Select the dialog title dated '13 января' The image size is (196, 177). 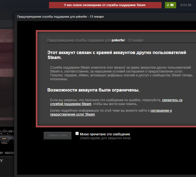point(60,17)
